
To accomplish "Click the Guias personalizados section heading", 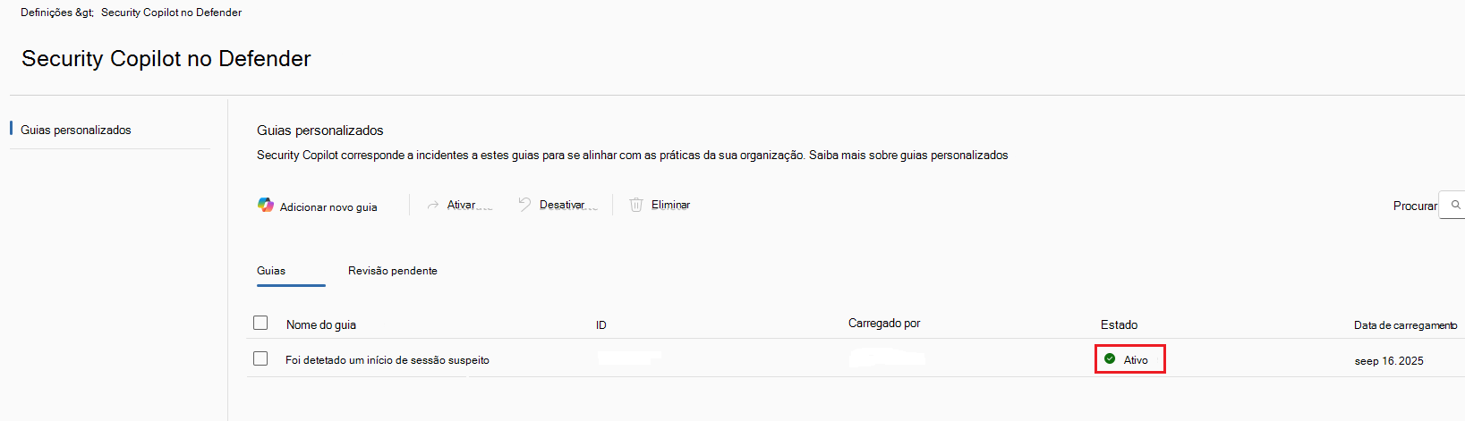I will (320, 131).
